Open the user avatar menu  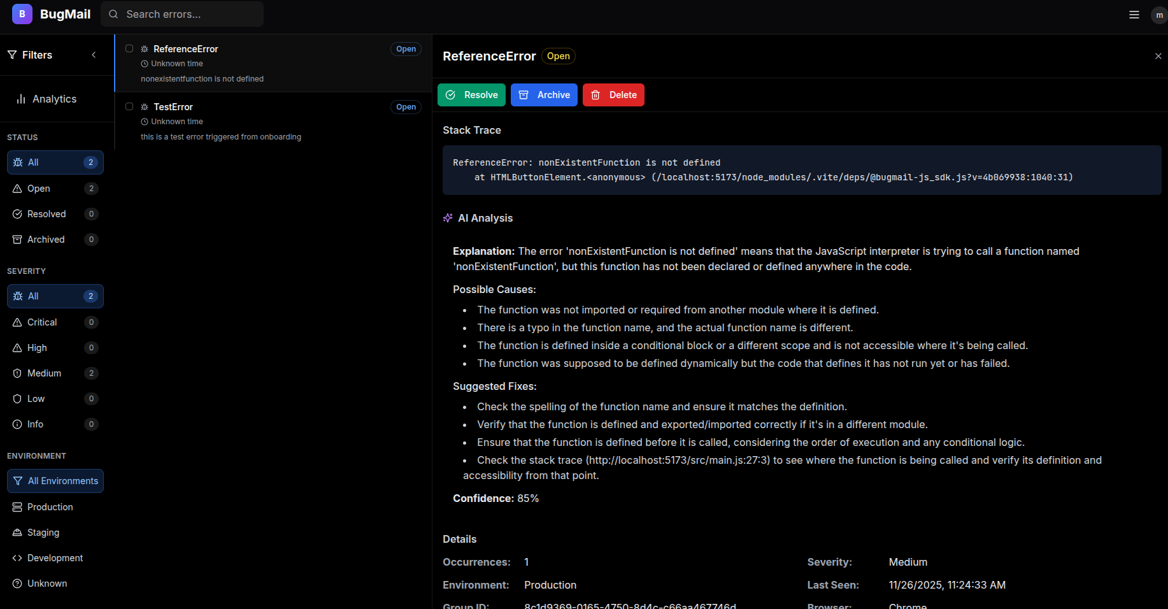(x=1158, y=15)
